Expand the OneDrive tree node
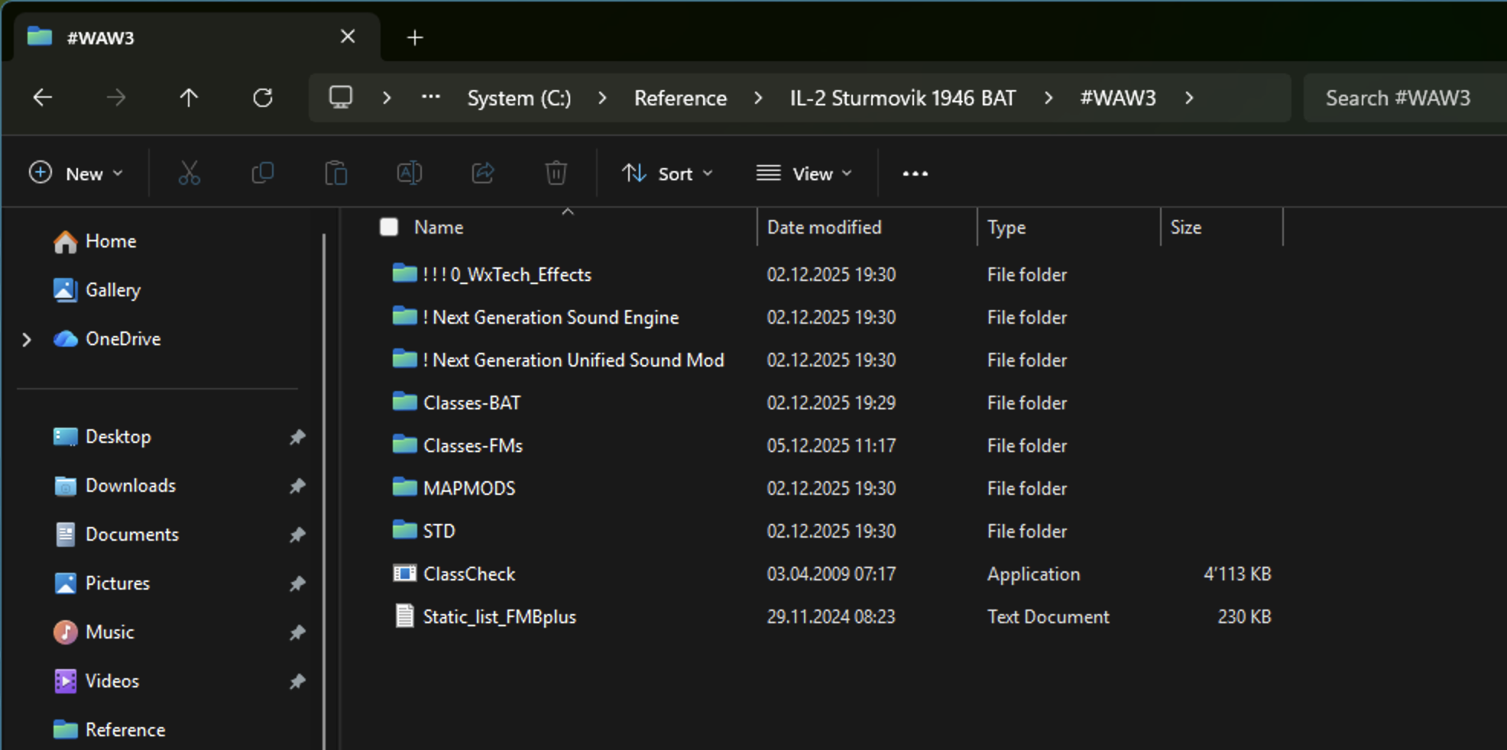The image size is (1507, 750). [x=27, y=339]
